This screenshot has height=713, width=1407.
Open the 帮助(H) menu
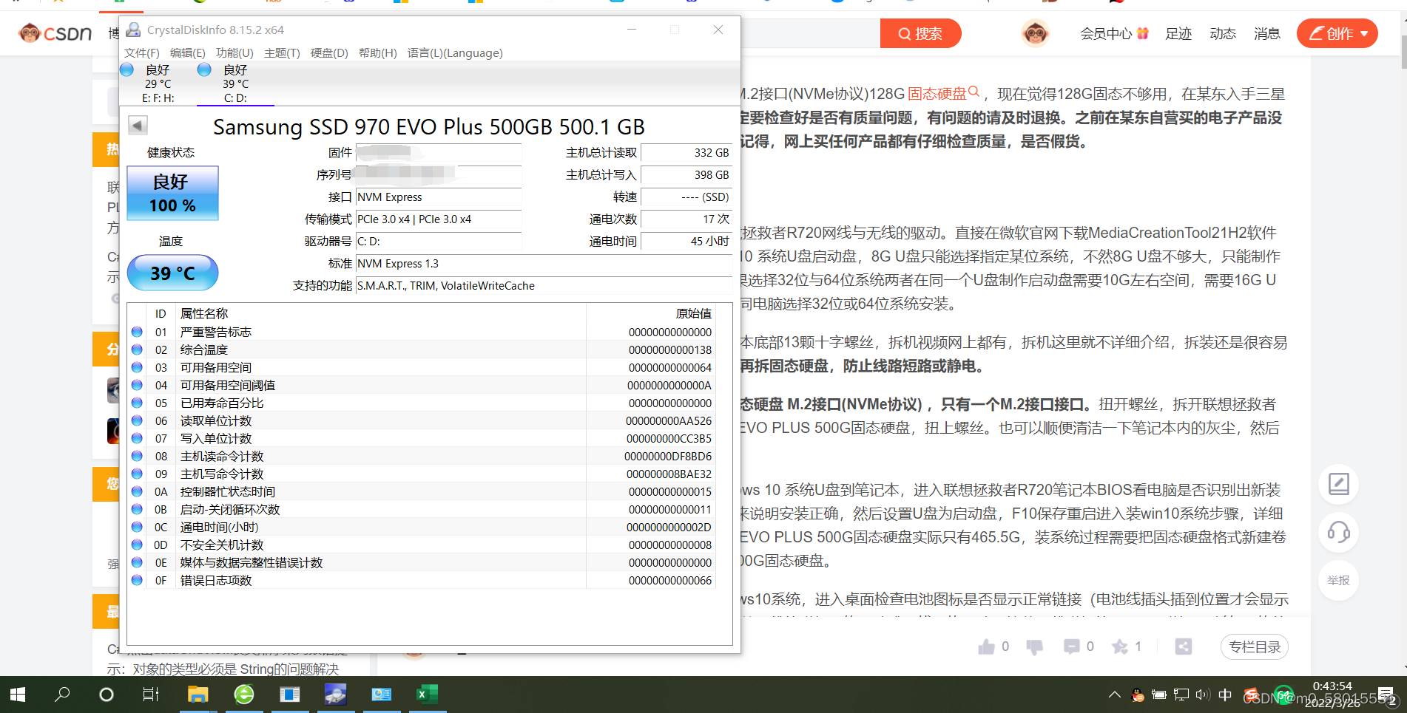tap(377, 53)
